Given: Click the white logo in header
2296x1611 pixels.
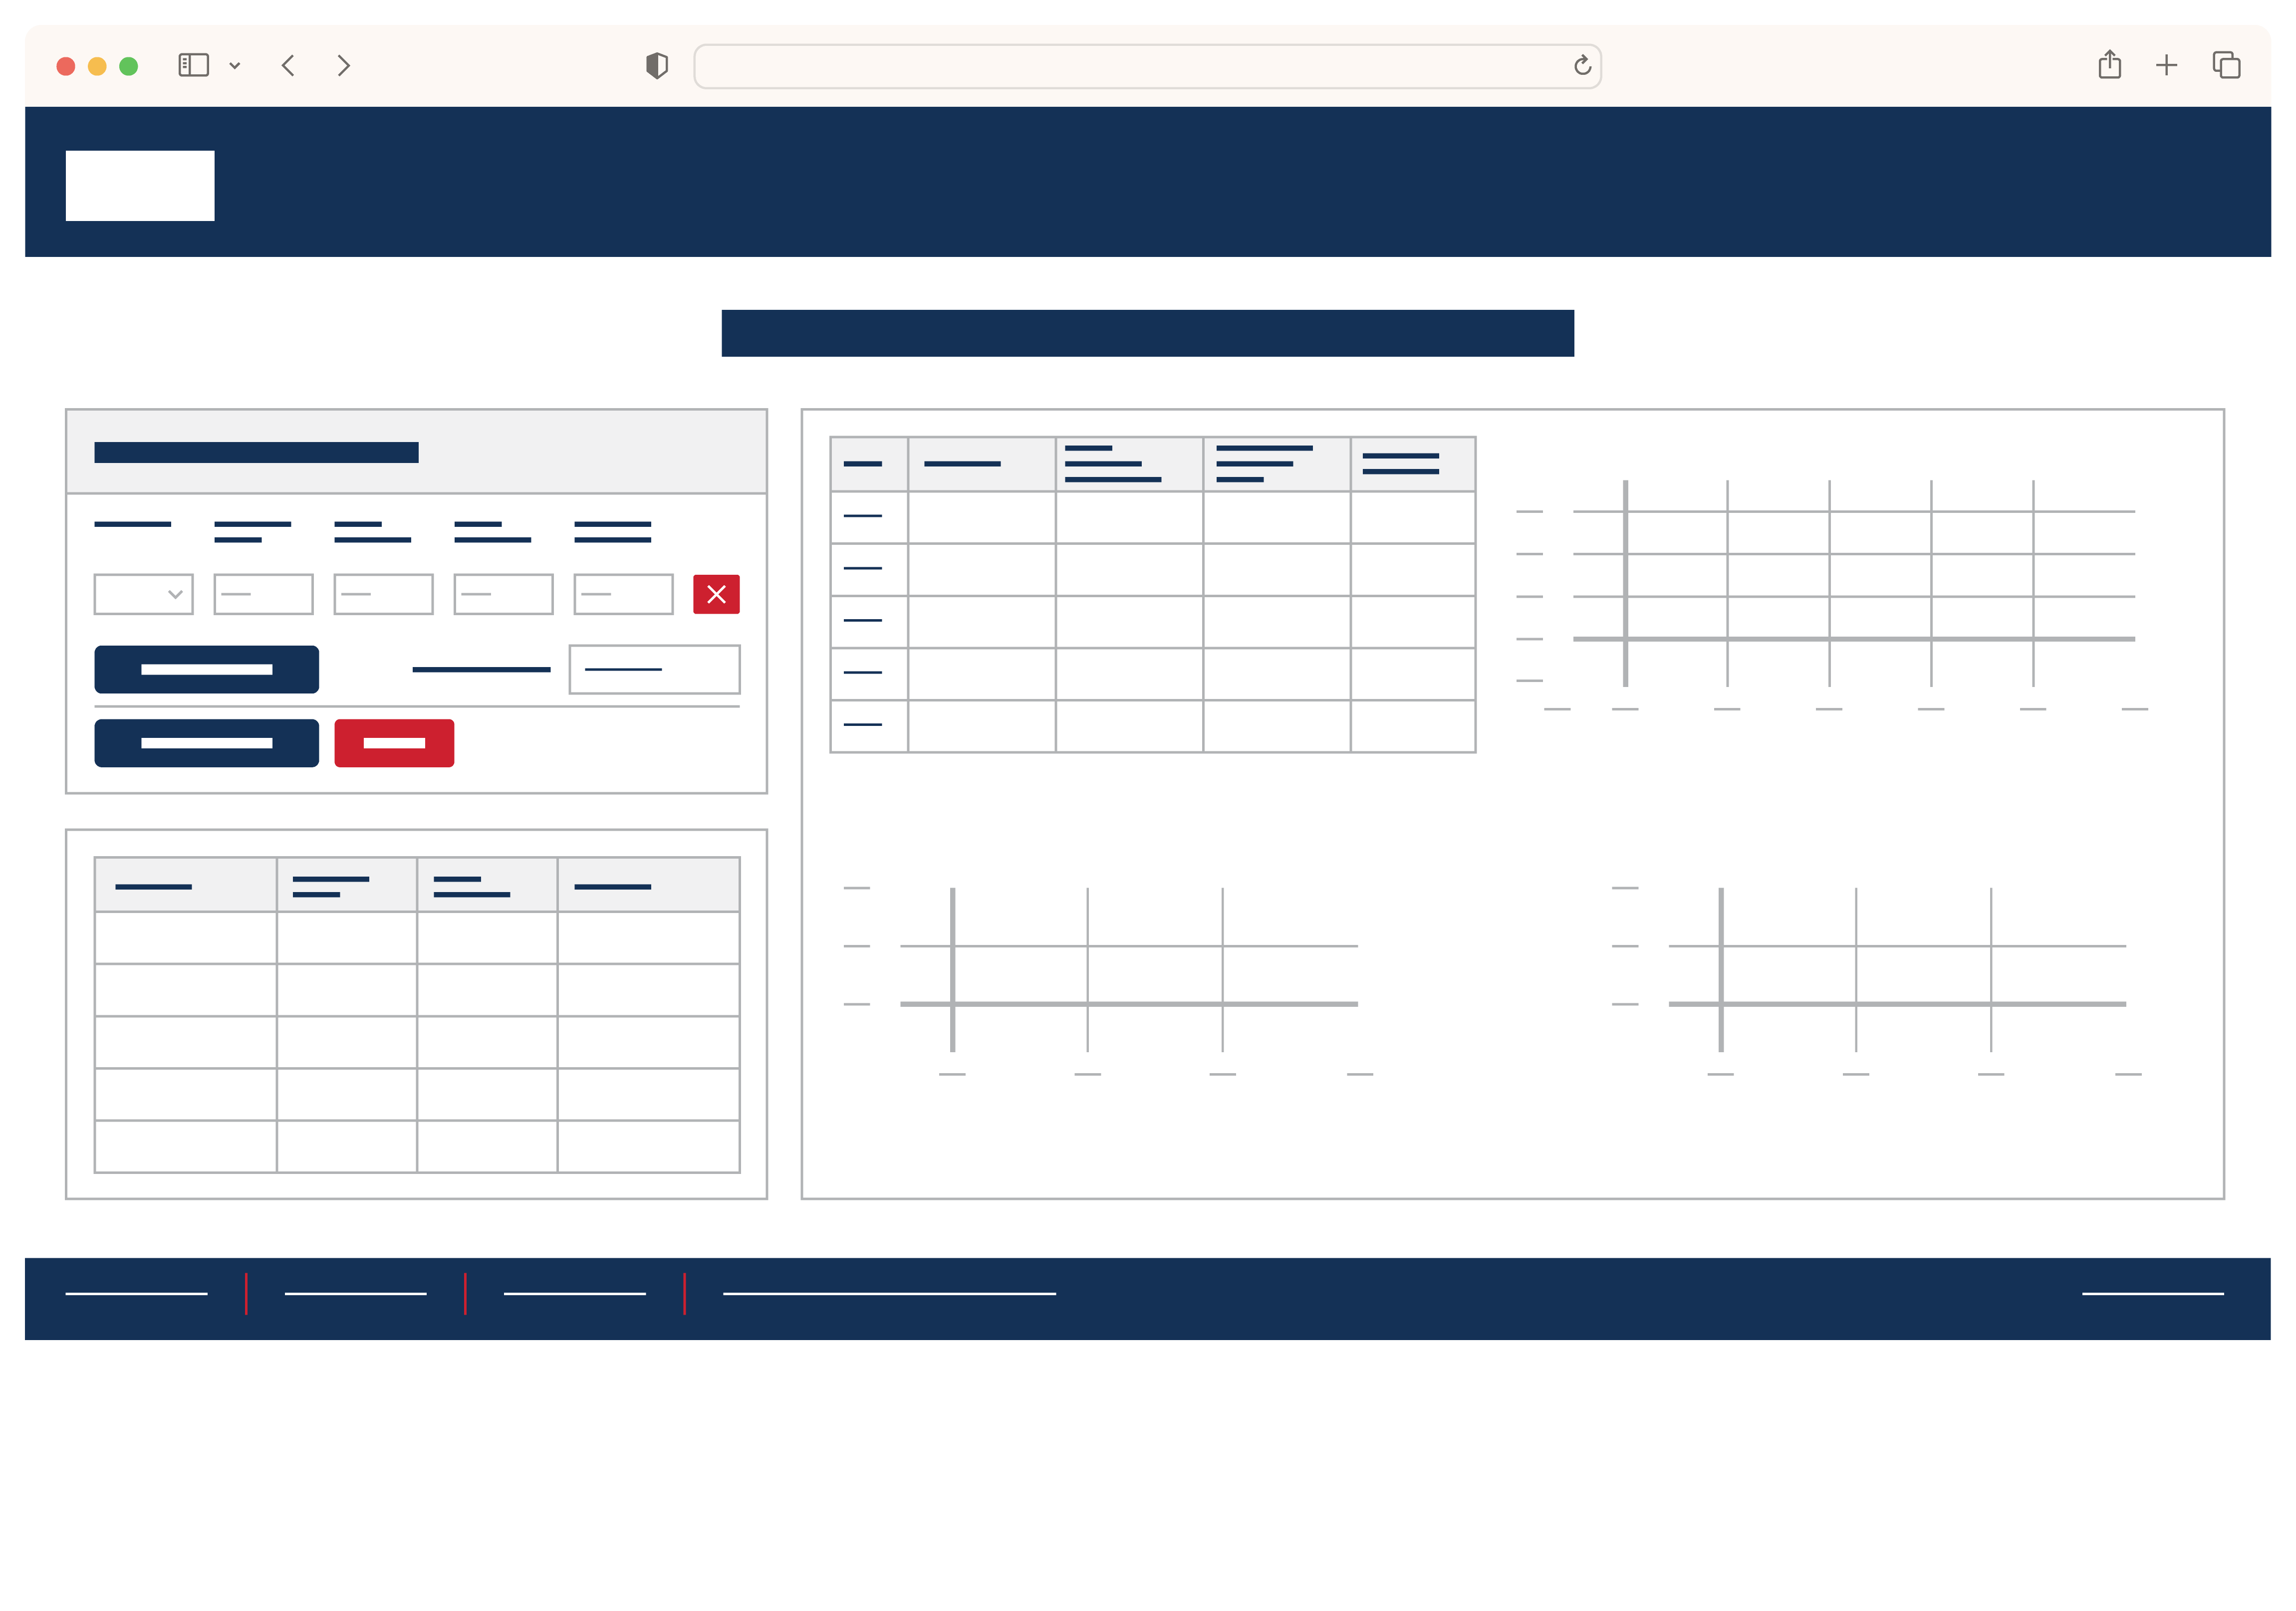Looking at the screenshot, I should pos(140,186).
